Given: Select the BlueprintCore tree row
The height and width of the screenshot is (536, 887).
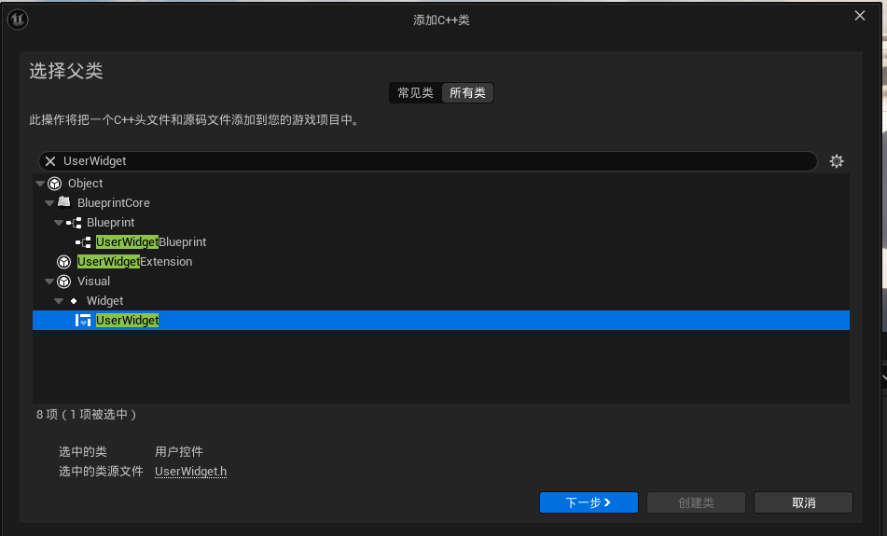Looking at the screenshot, I should (441, 203).
